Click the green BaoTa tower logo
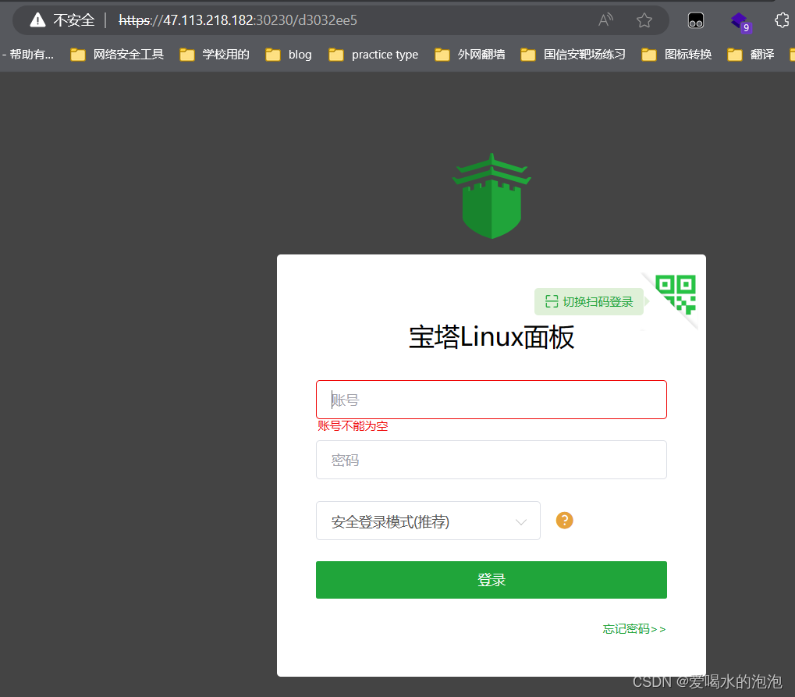 (492, 196)
